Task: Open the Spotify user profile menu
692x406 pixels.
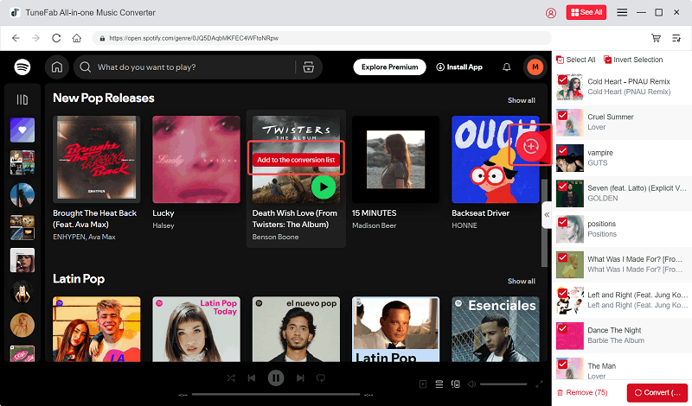Action: click(x=535, y=67)
